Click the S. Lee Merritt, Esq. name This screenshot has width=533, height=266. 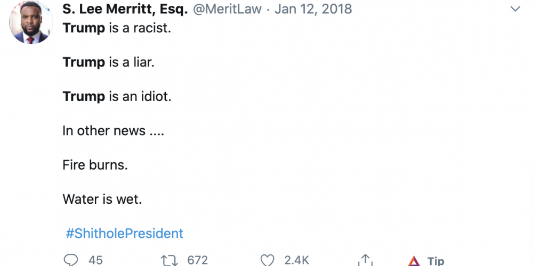pyautogui.click(x=125, y=10)
